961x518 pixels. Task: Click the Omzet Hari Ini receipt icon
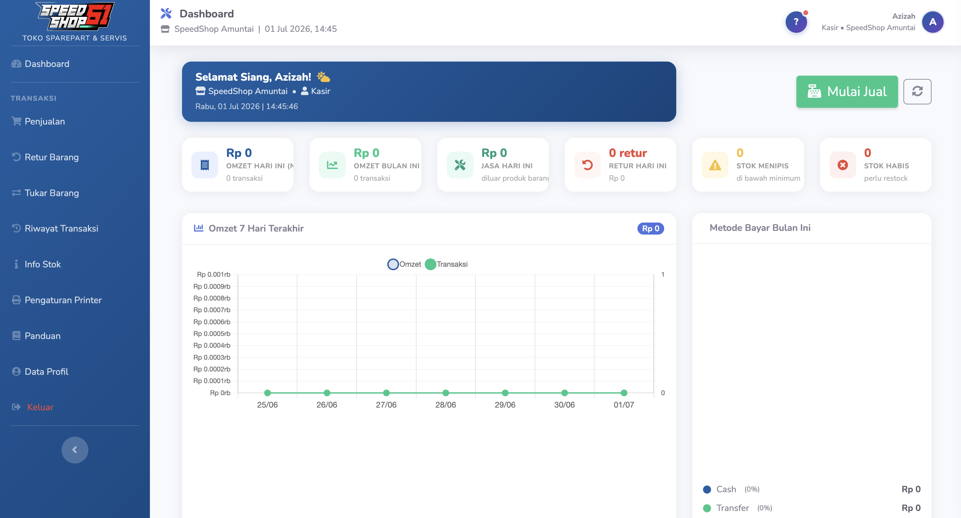[x=205, y=165]
